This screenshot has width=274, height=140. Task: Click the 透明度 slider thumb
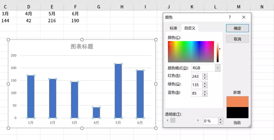173,120
